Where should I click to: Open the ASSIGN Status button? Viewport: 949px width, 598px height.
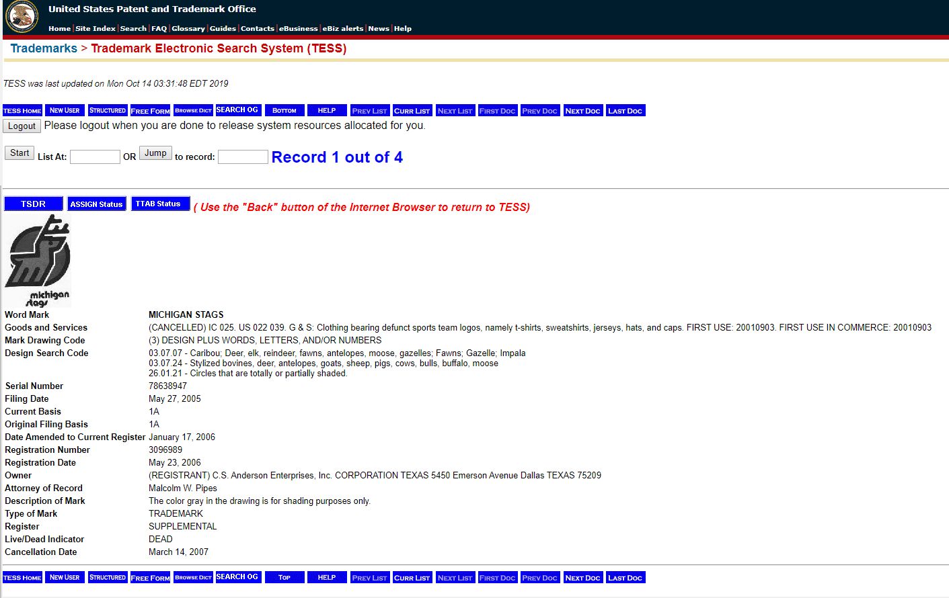[x=97, y=204]
